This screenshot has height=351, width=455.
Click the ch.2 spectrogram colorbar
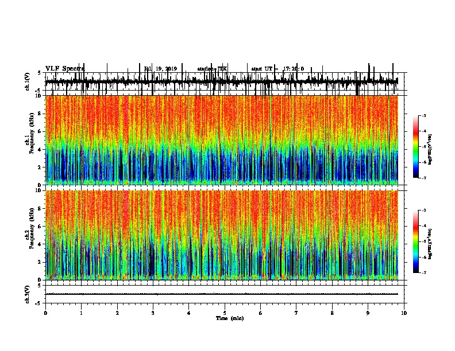[415, 241]
